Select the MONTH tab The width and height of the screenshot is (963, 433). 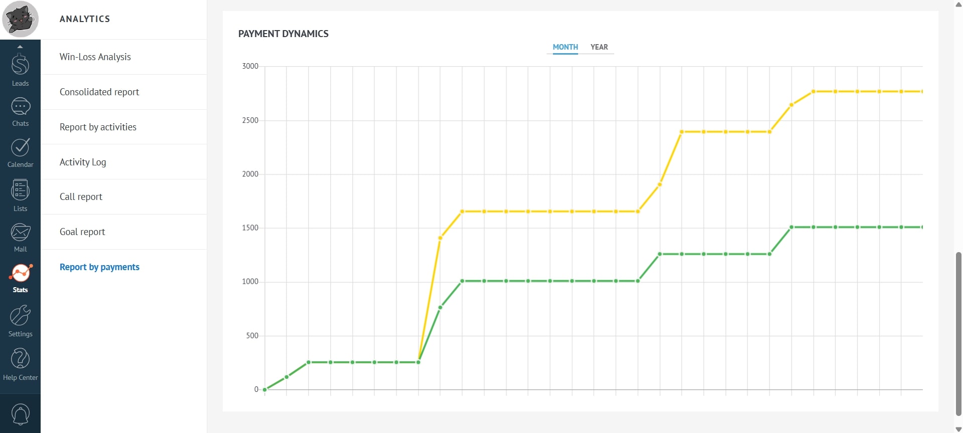tap(565, 47)
